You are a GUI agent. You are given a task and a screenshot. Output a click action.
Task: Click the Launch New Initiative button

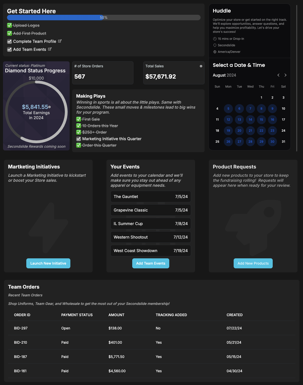tap(48, 263)
